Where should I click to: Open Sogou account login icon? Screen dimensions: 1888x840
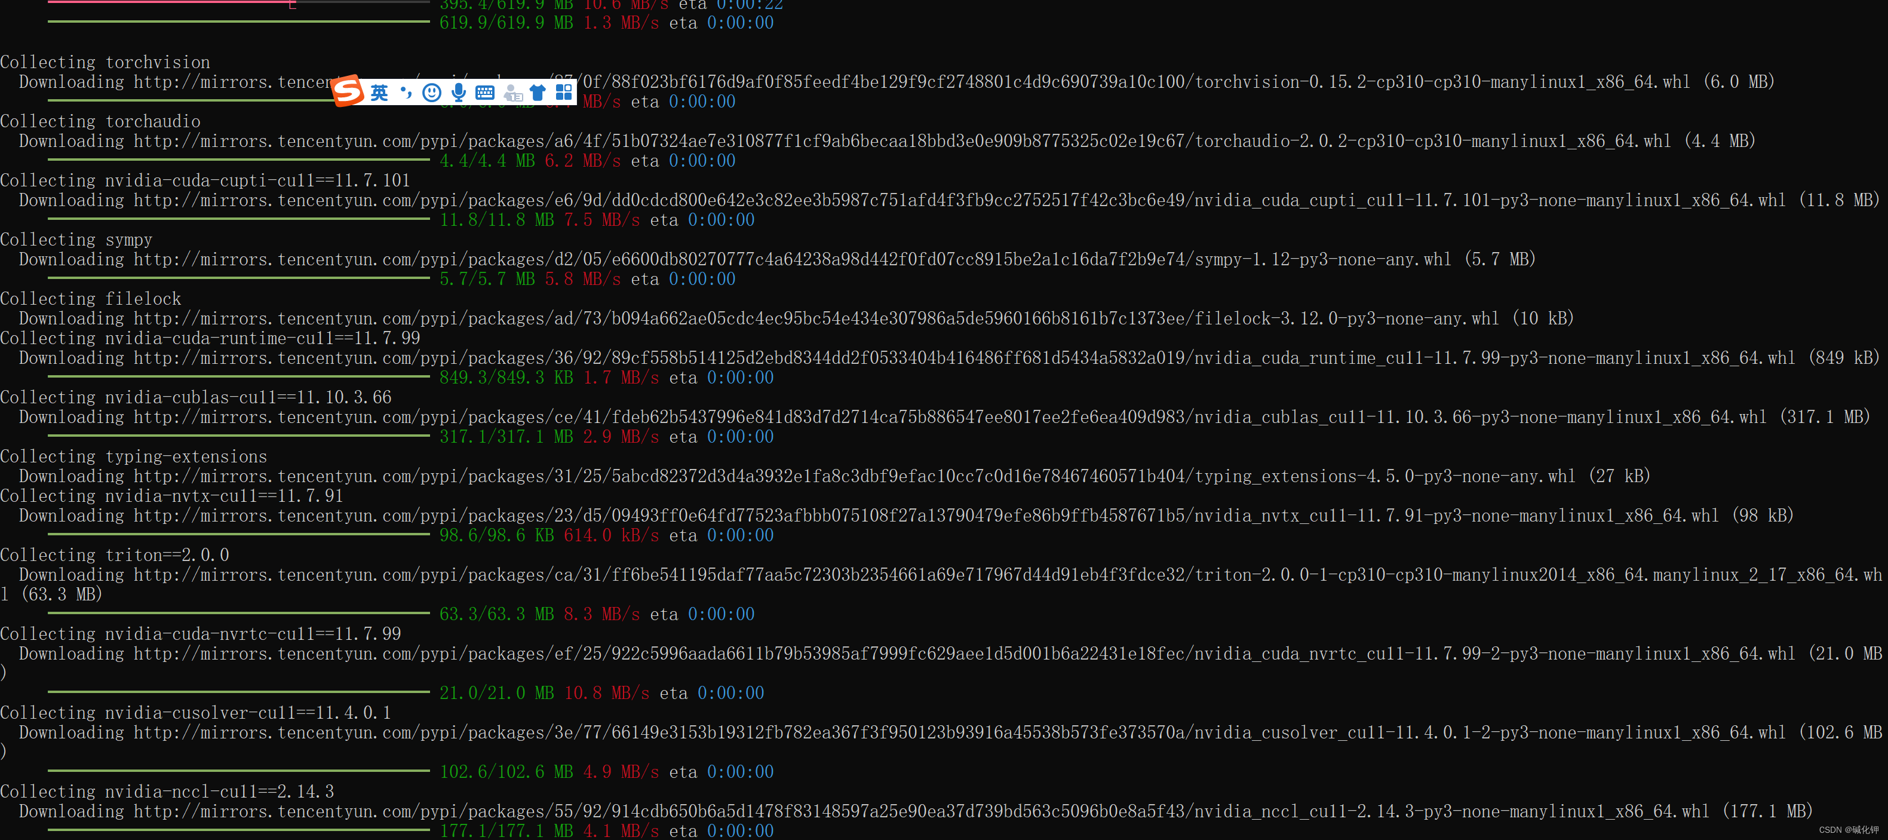(x=513, y=94)
